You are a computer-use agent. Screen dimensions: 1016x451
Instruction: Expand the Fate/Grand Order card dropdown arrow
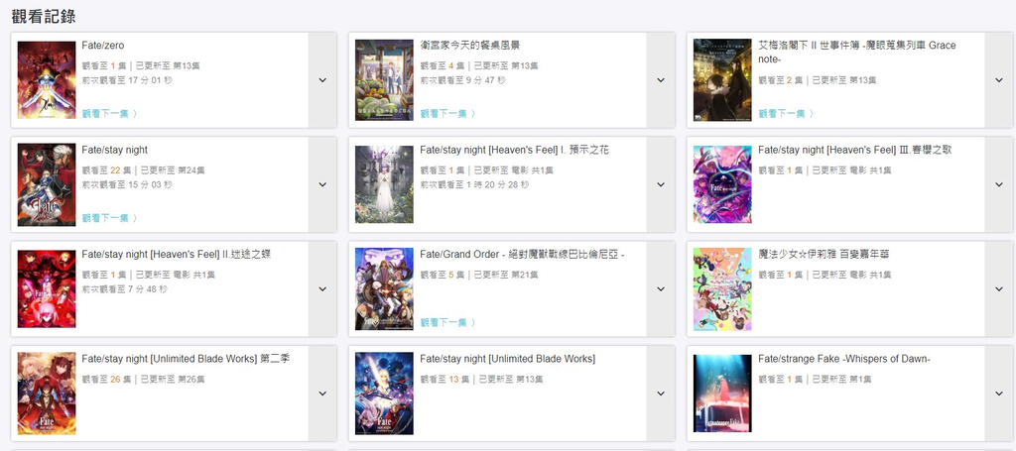[x=661, y=289]
